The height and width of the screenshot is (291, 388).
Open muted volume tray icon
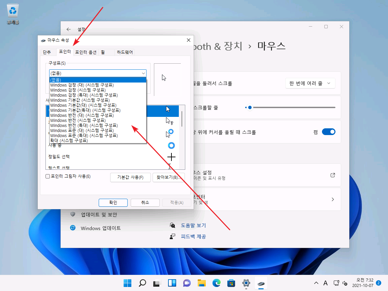click(345, 283)
